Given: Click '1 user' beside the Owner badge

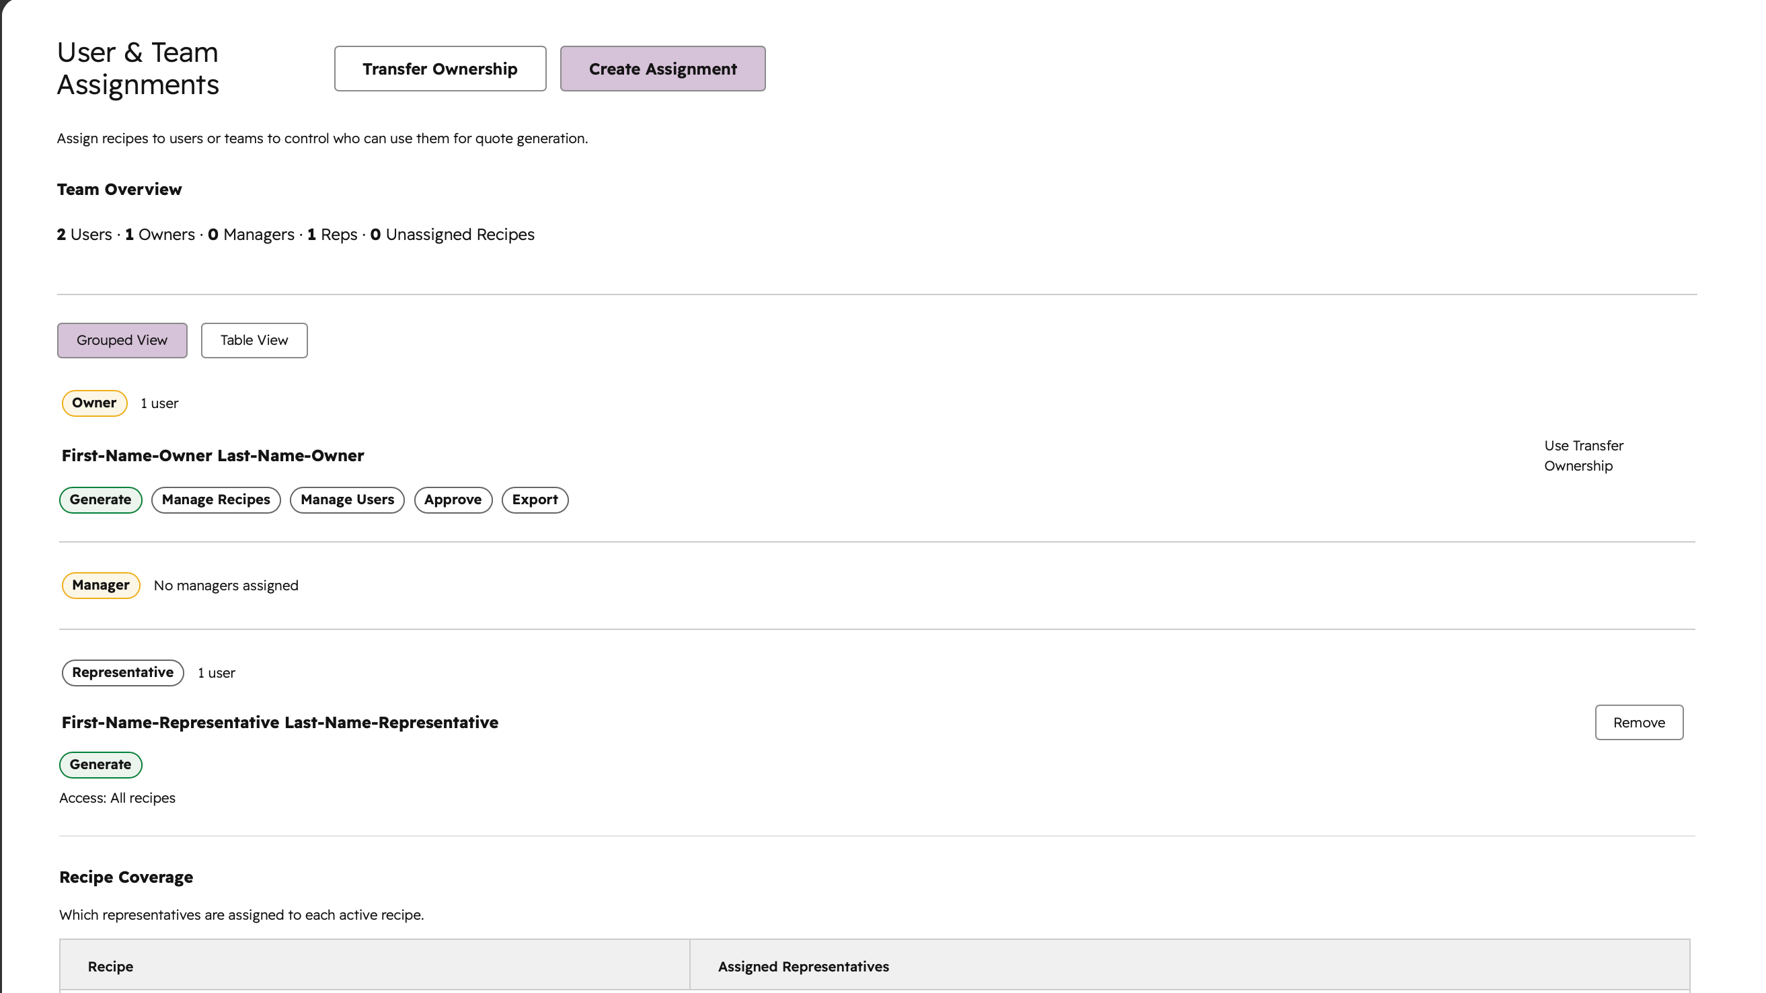Looking at the screenshot, I should pos(159,403).
